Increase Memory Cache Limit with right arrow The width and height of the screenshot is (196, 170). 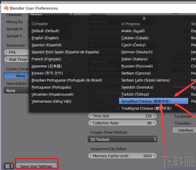154,156
